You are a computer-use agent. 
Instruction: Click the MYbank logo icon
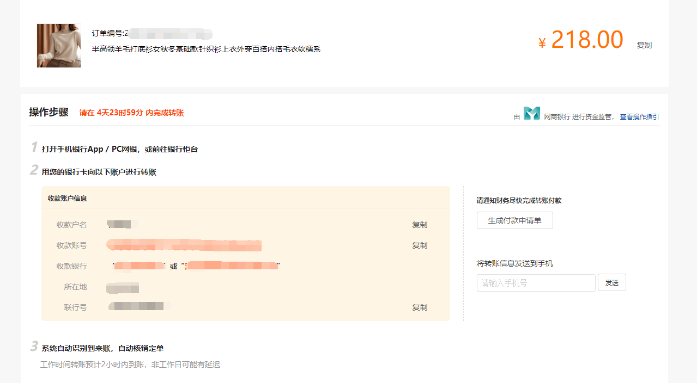[531, 113]
